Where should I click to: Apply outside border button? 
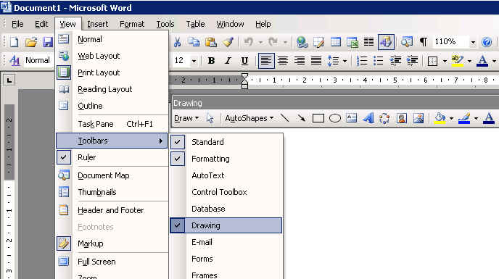(432, 60)
